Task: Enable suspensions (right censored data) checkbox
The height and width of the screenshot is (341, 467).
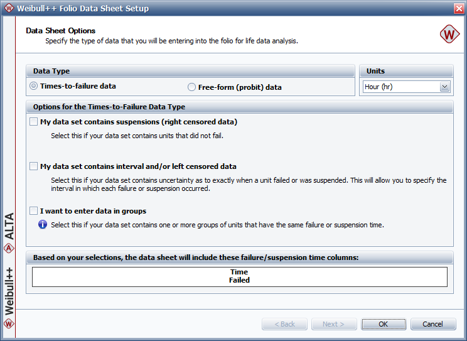Action: 34,122
